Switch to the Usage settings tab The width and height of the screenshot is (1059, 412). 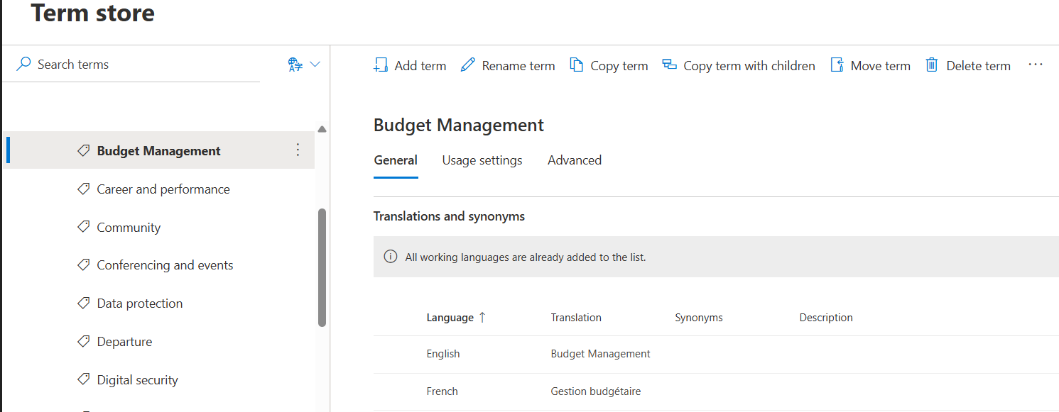point(482,161)
